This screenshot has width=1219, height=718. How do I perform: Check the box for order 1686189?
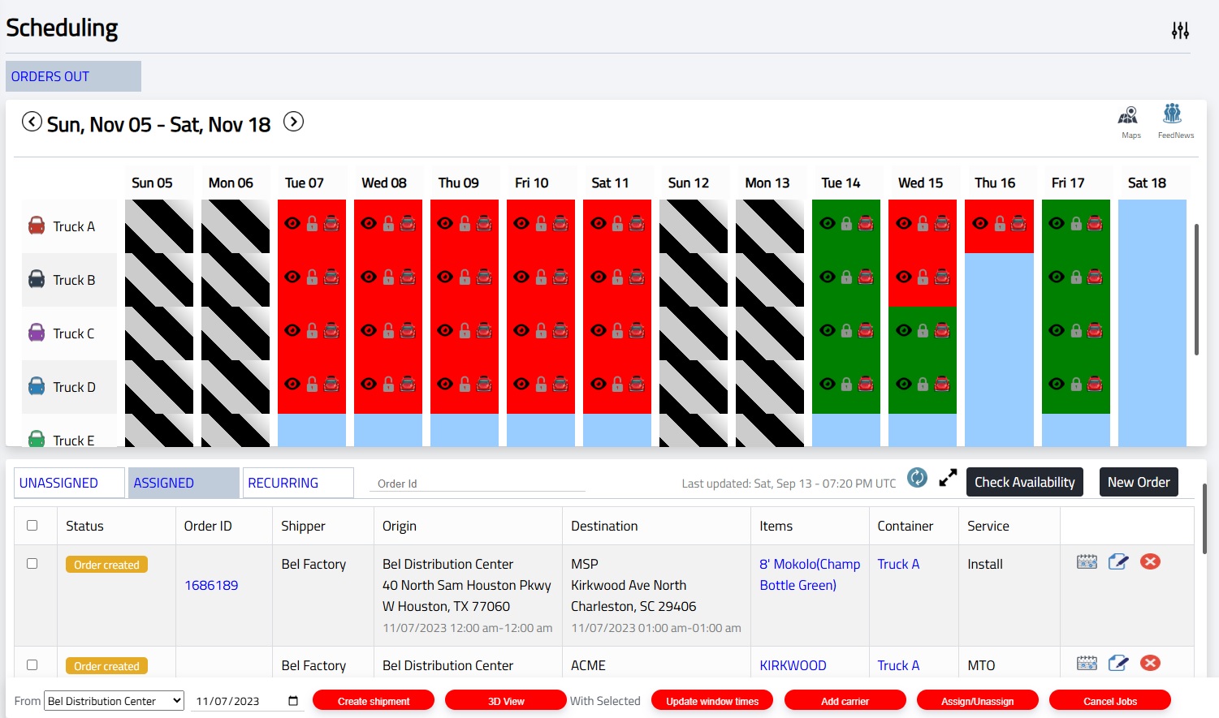[x=32, y=564]
